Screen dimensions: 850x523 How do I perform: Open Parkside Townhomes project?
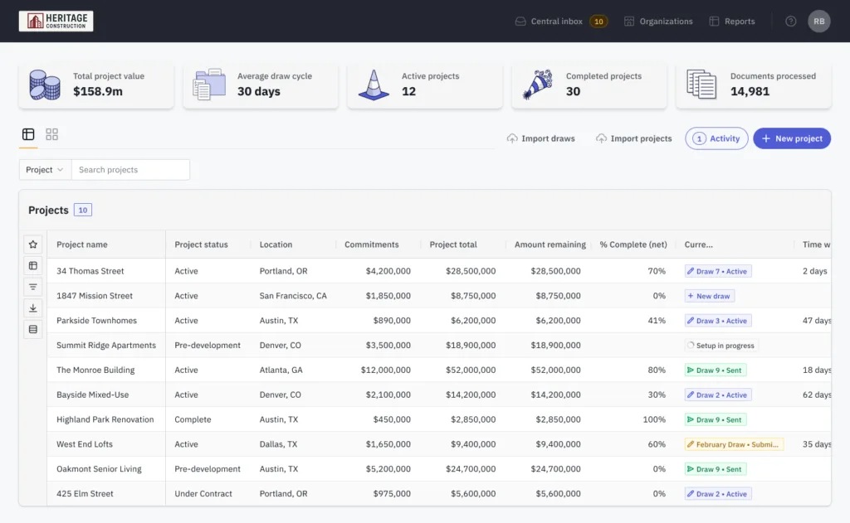pos(96,321)
